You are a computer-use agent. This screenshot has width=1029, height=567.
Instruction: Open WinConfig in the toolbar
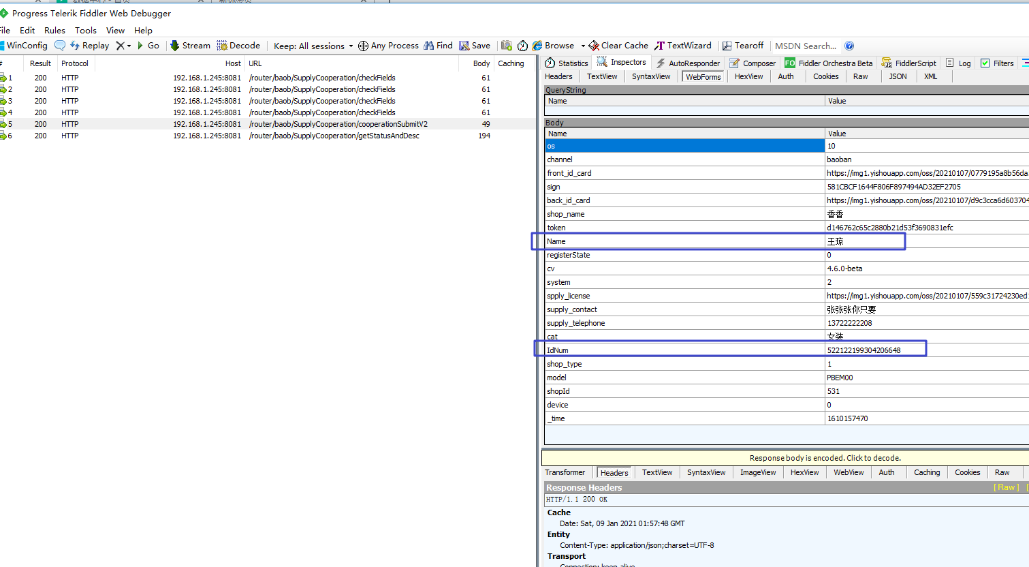pyautogui.click(x=25, y=46)
